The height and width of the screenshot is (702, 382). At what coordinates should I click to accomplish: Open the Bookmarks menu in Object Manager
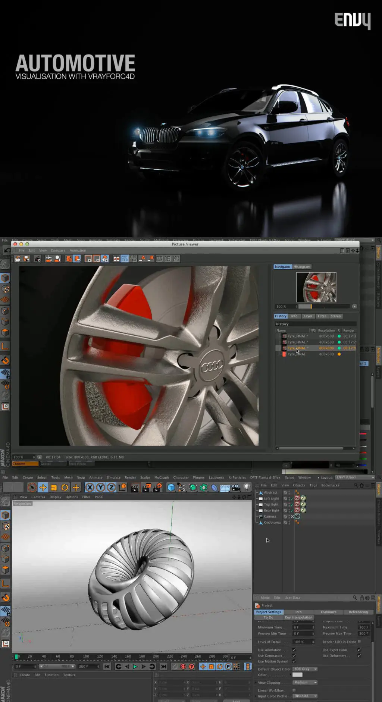[330, 485]
